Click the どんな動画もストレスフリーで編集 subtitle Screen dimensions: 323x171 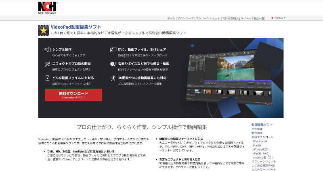[x=140, y=84]
